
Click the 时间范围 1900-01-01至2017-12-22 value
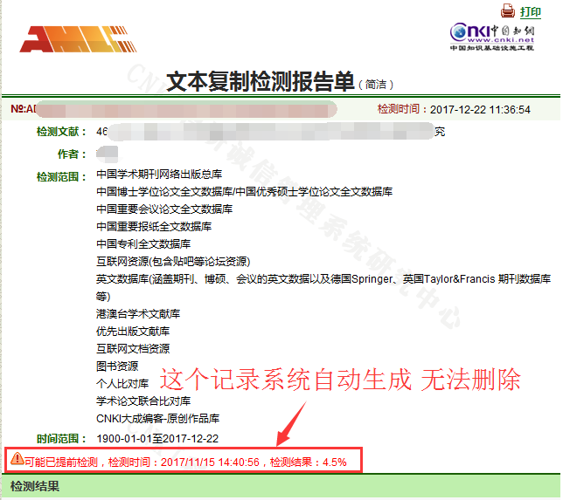pos(157,438)
